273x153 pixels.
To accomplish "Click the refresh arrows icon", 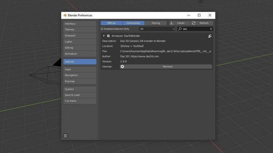I will (194, 23).
